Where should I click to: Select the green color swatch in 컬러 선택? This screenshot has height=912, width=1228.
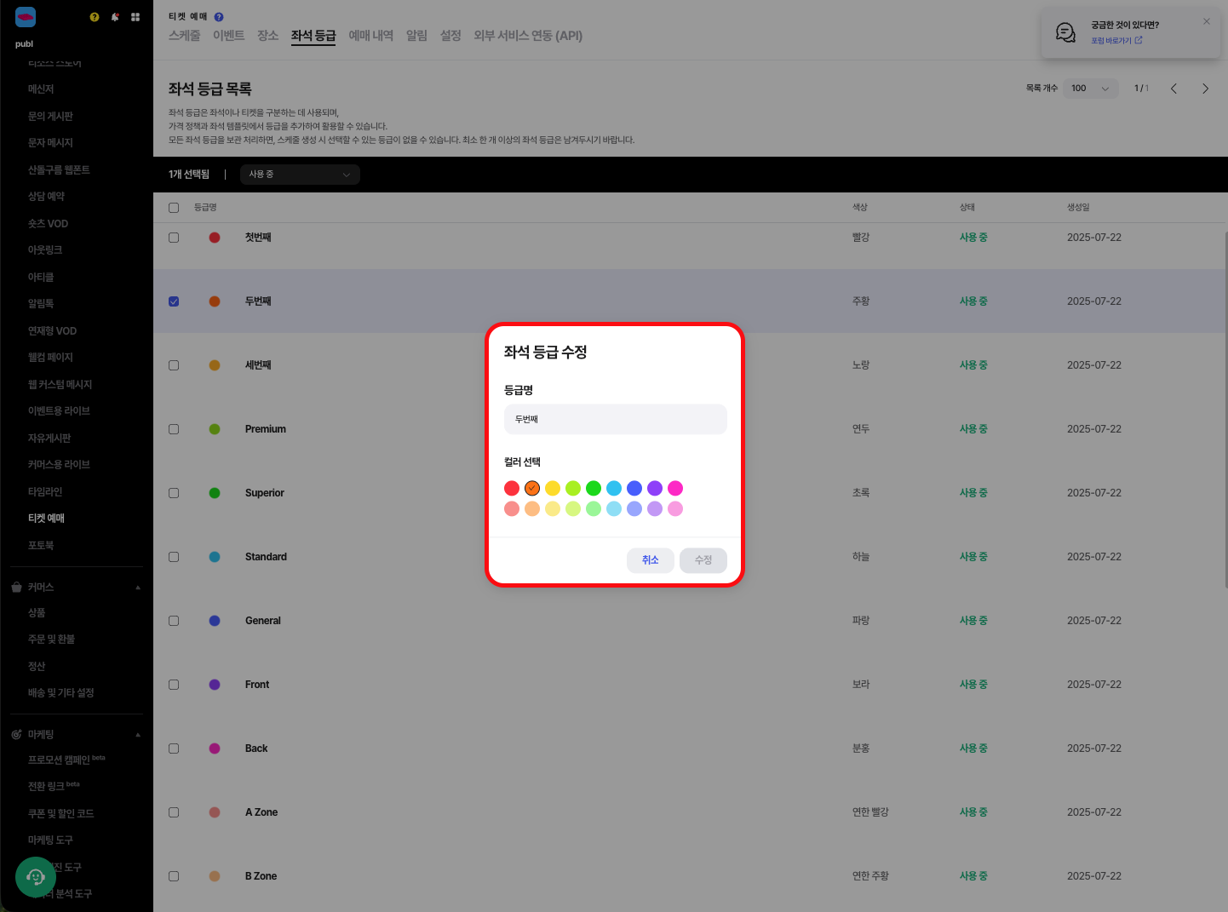(x=593, y=488)
